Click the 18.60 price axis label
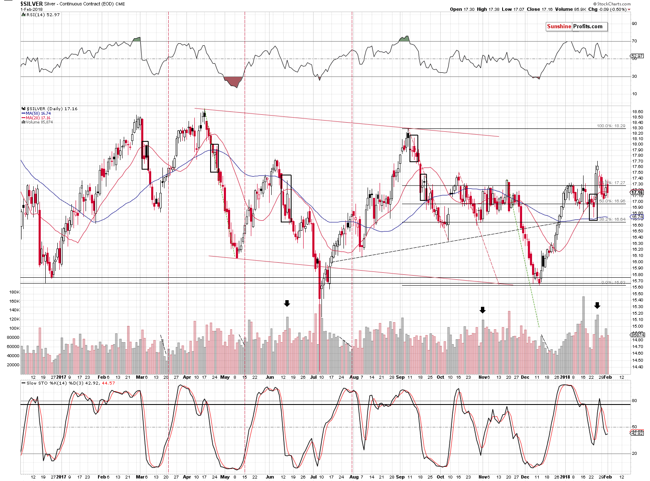Image resolution: width=650 pixels, height=481 pixels. [x=638, y=112]
